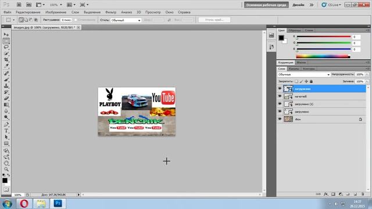This screenshot has width=372, height=209.
Task: Add a layer mask from Layers panel
Action: pyautogui.click(x=333, y=194)
